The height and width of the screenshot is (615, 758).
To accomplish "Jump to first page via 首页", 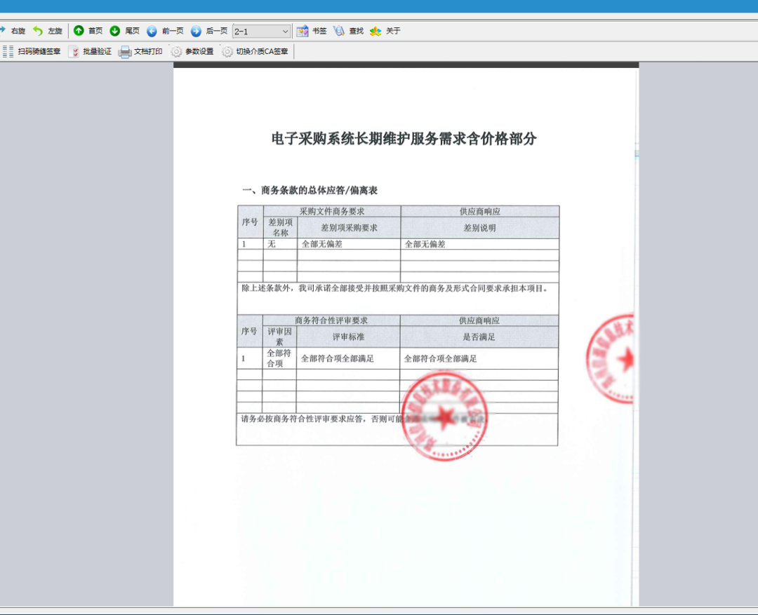I will pos(88,31).
